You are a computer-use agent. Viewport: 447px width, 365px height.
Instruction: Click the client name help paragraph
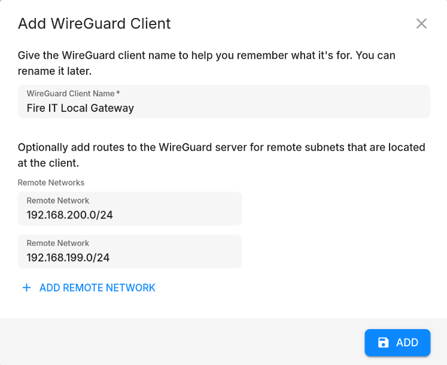tap(206, 63)
